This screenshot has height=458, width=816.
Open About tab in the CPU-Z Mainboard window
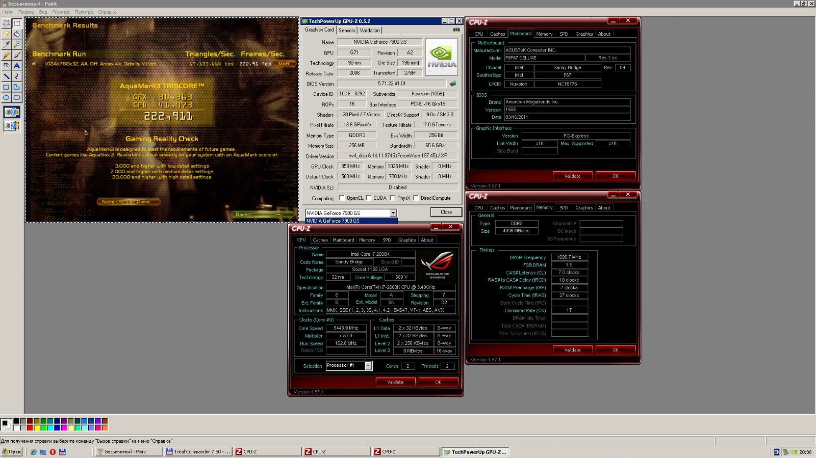pos(604,34)
